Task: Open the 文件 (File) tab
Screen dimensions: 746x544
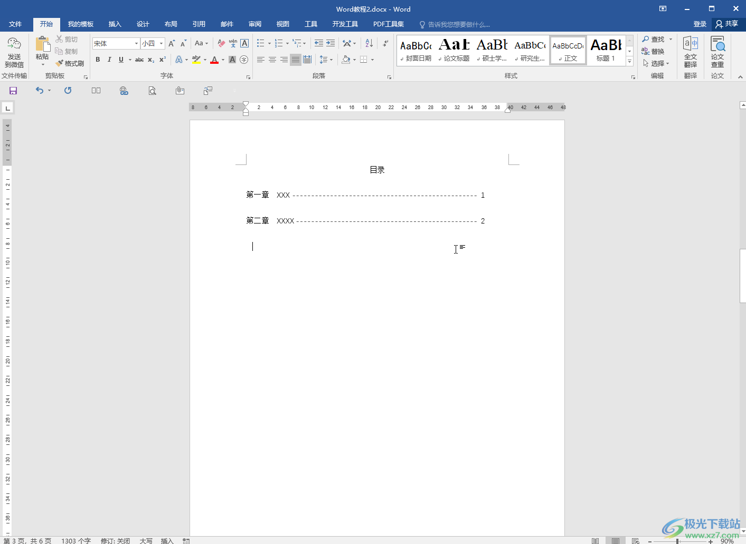Action: 15,24
